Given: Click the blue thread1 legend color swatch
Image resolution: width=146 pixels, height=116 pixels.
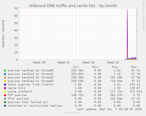Looking at the screenshot, I should coord(5,74).
